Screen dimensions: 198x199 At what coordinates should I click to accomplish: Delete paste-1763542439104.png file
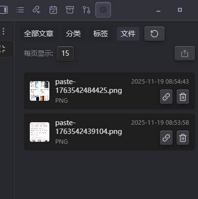tap(183, 138)
